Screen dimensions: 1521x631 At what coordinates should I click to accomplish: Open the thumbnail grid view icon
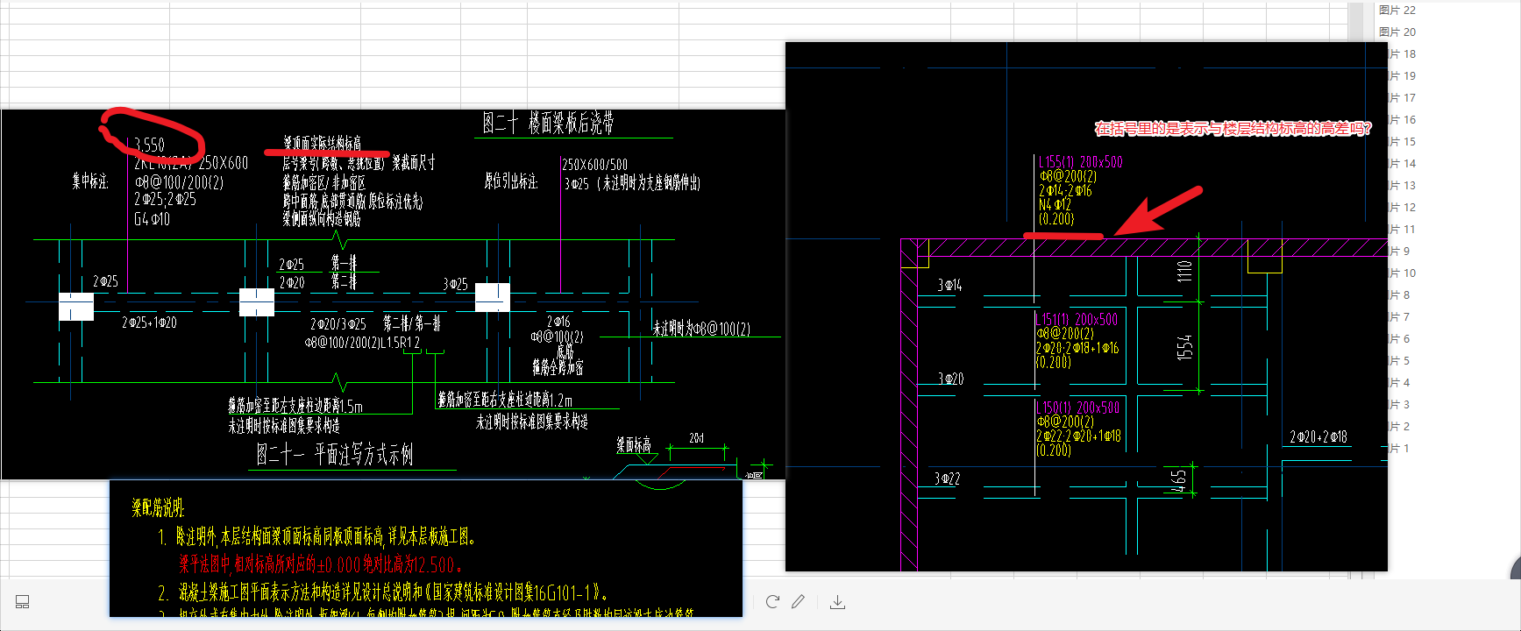point(23,601)
